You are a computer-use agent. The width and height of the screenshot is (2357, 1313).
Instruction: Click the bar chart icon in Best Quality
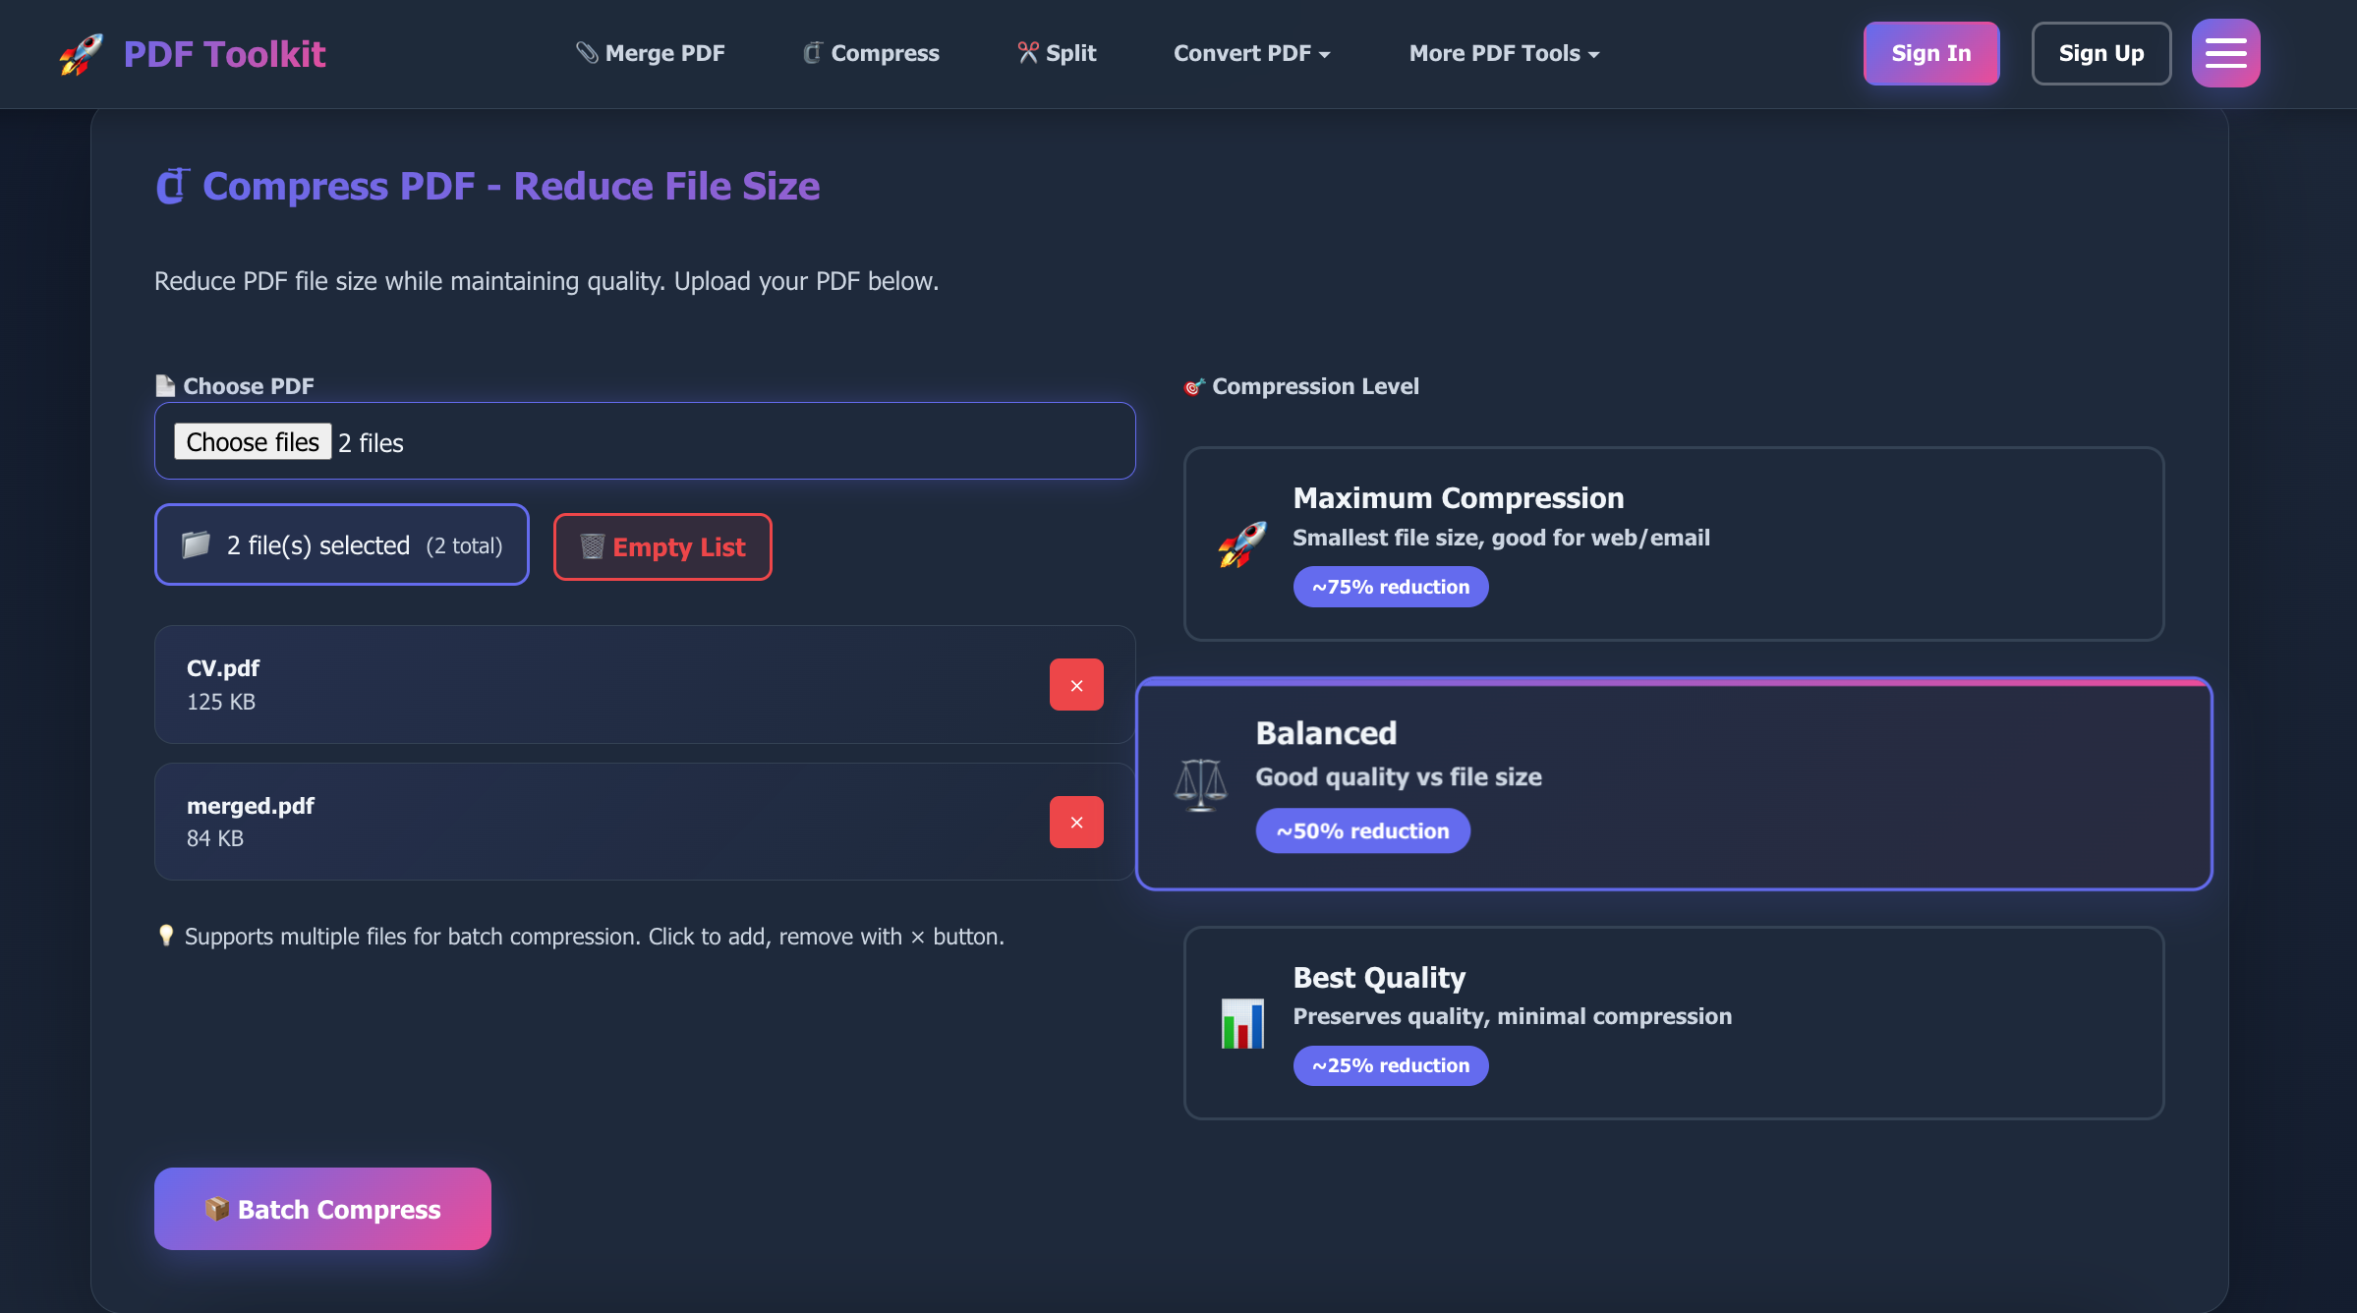pyautogui.click(x=1242, y=1023)
